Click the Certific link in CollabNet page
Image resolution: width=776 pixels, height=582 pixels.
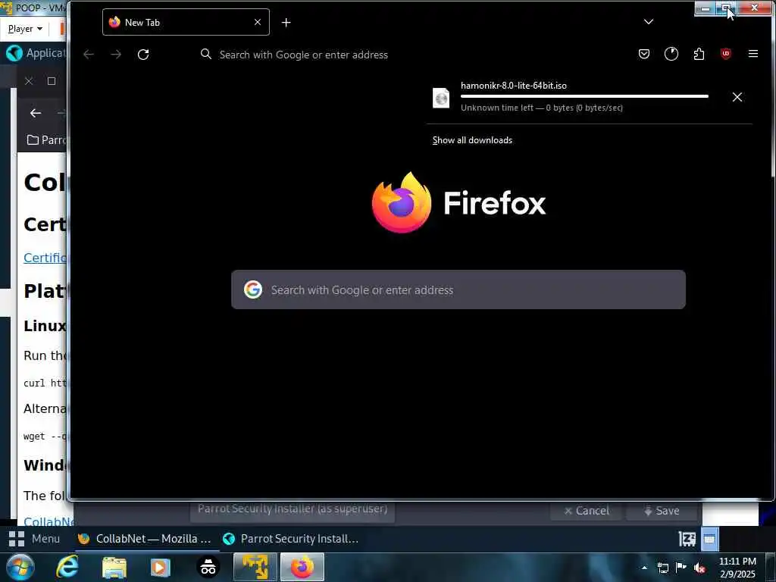pyautogui.click(x=45, y=258)
